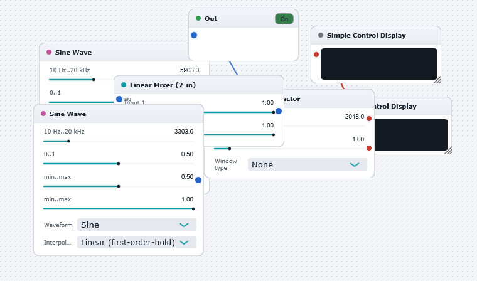Click the 2048.0 value
This screenshot has width=477, height=281.
355,117
